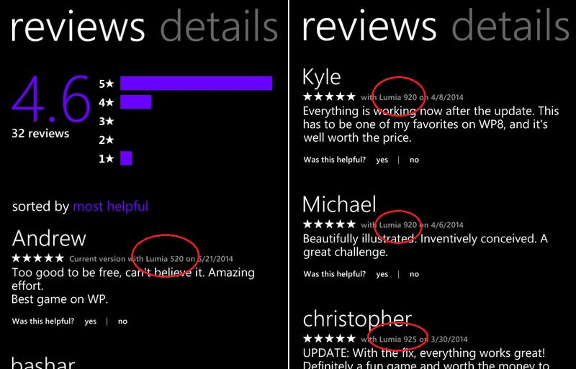The image size is (576, 369).
Task: Vote no on Michael's review helpfulness
Action: [415, 274]
